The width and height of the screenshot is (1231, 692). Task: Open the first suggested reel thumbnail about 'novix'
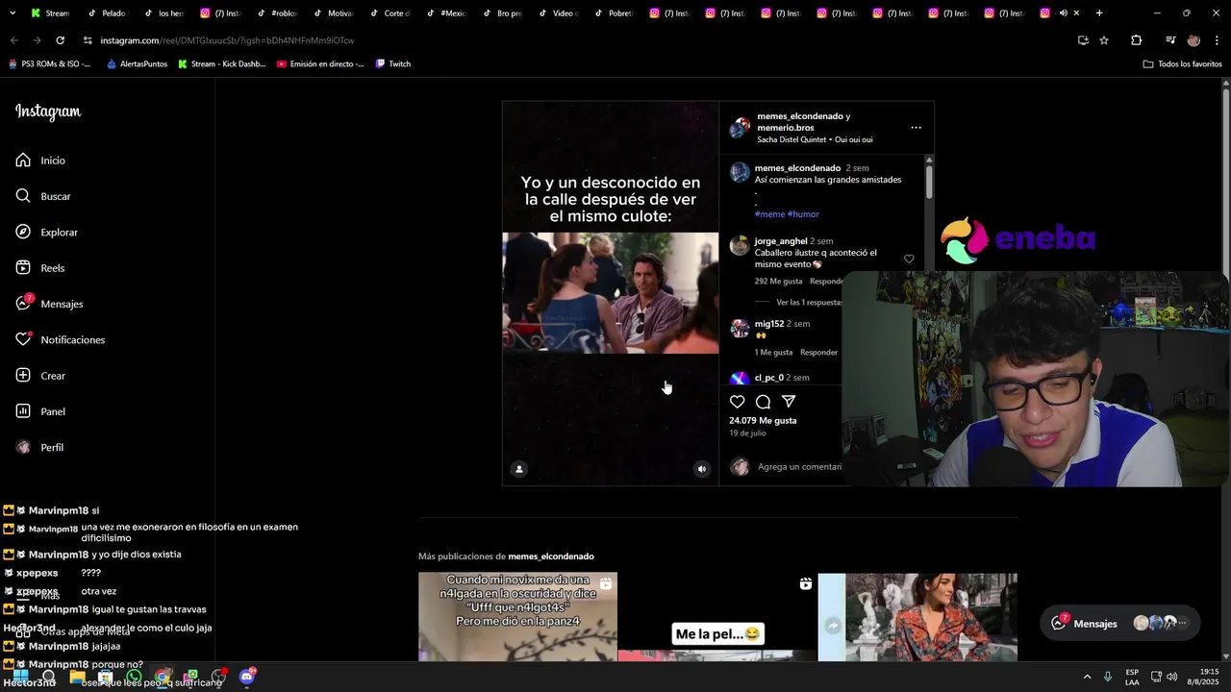pos(517,617)
